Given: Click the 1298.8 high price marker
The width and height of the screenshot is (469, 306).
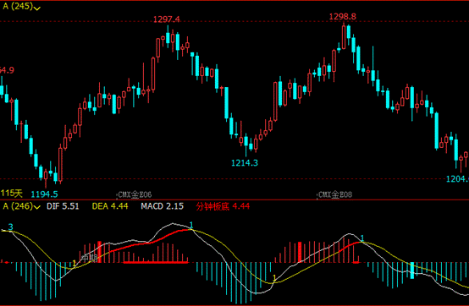Looking at the screenshot, I should [343, 17].
